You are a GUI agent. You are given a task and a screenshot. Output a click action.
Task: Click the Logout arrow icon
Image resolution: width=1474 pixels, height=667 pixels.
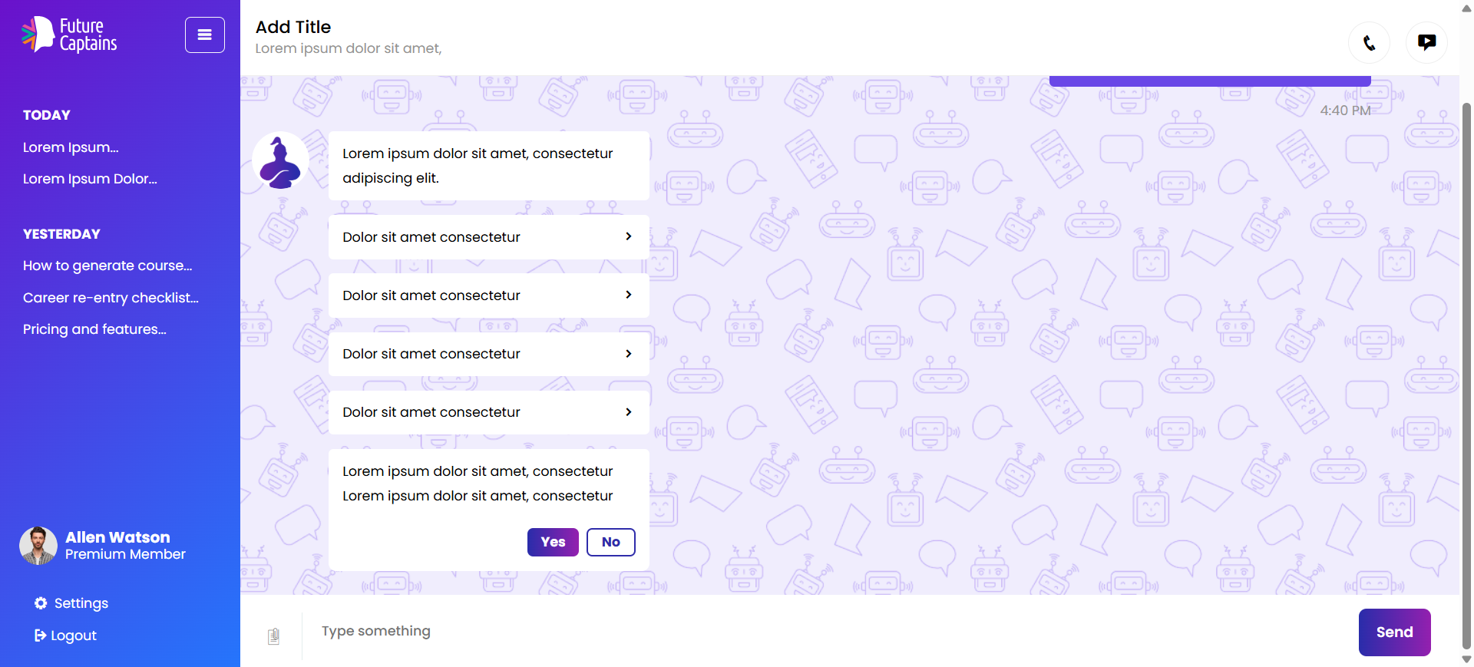[x=40, y=636]
